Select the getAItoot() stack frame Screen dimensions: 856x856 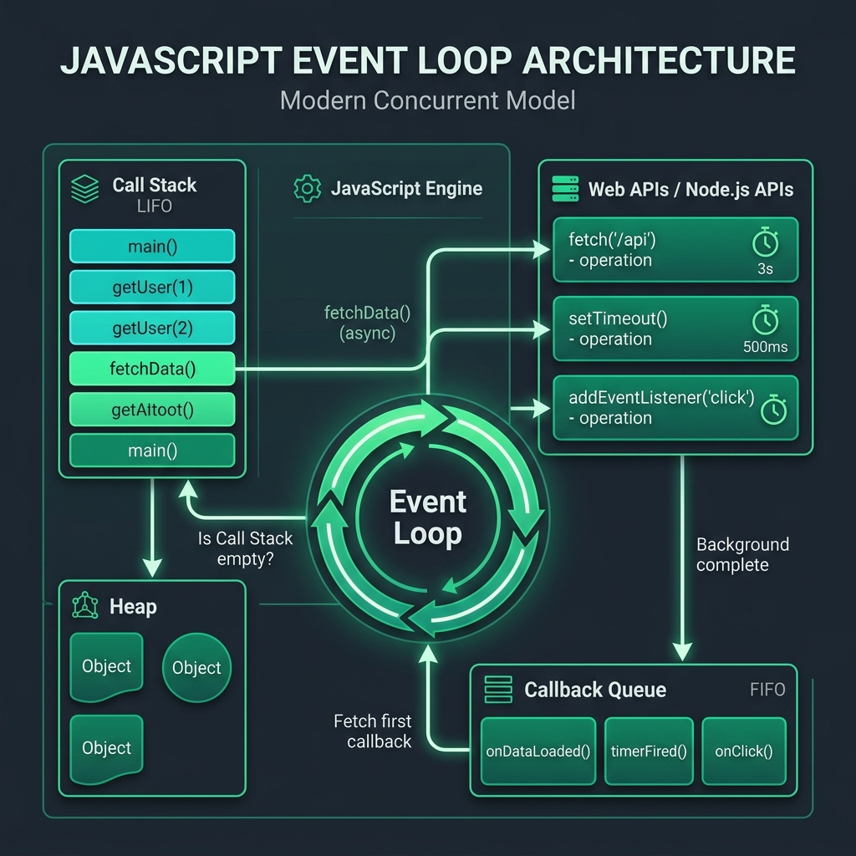[x=152, y=410]
